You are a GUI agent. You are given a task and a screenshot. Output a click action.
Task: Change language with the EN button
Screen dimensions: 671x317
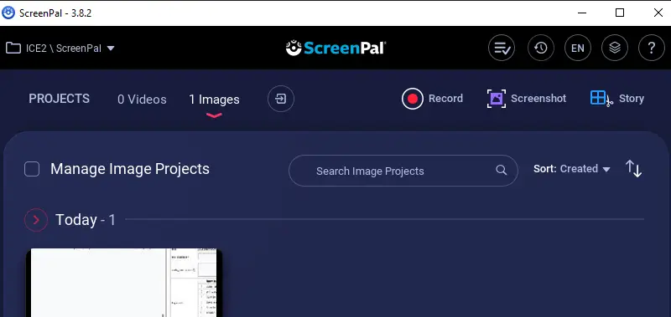tap(578, 48)
